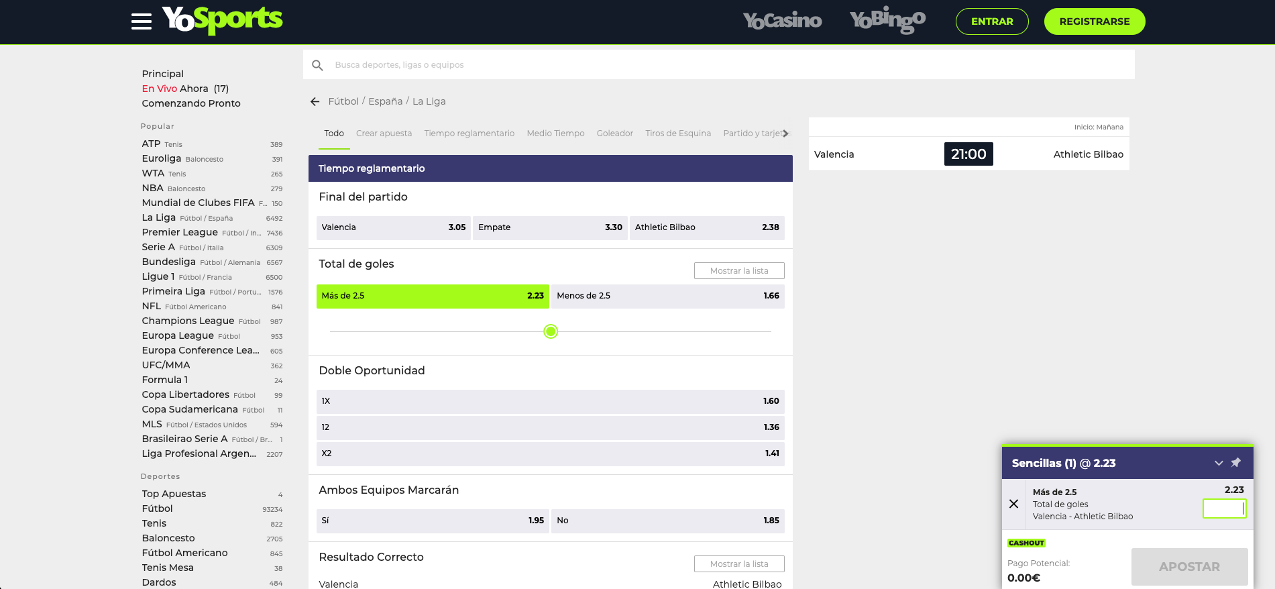1275x589 pixels.
Task: Open Dardos sport category
Action: click(x=212, y=582)
